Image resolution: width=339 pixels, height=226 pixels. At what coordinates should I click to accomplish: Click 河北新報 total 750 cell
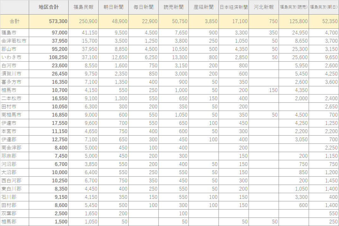click(x=264, y=21)
